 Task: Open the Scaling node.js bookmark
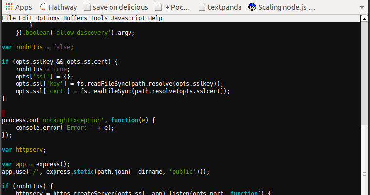[x=282, y=7]
